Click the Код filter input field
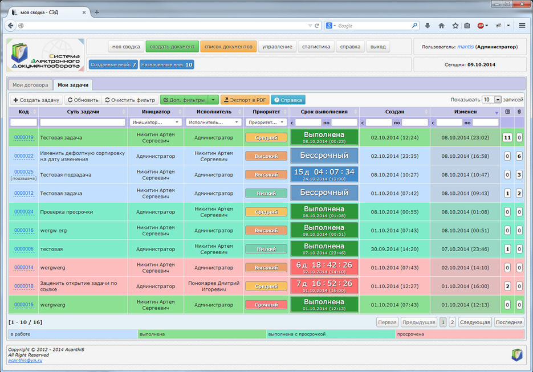This screenshot has width=533, height=372. coord(23,122)
